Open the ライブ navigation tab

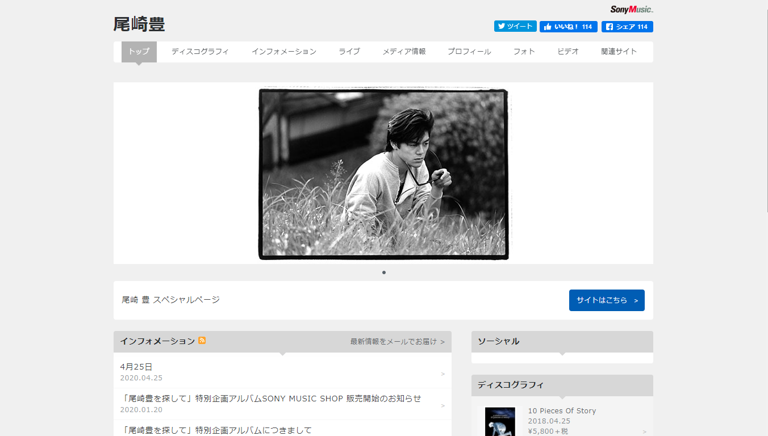tap(349, 52)
